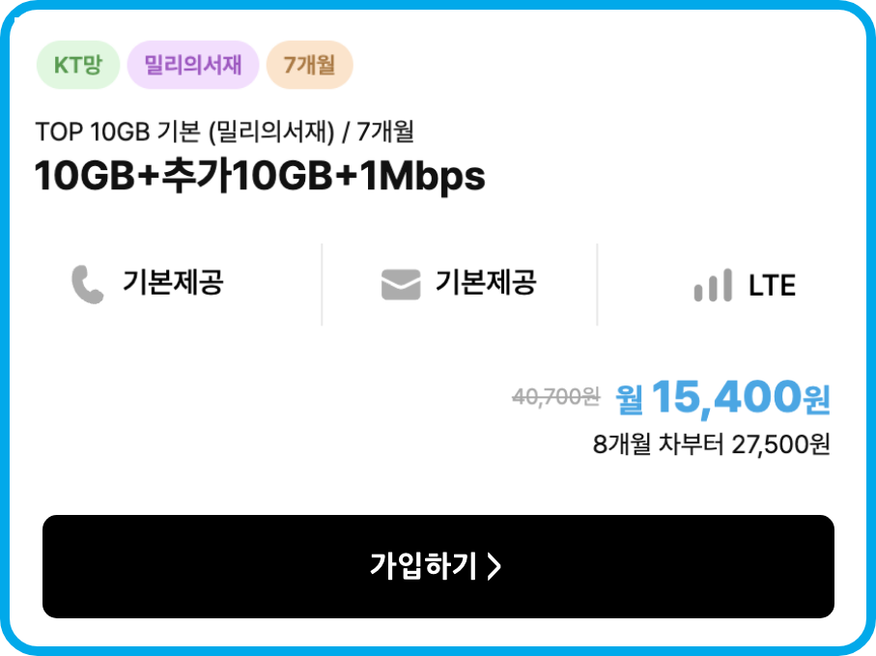876x656 pixels.
Task: Click the 15,400 discounted price number
Action: 725,398
